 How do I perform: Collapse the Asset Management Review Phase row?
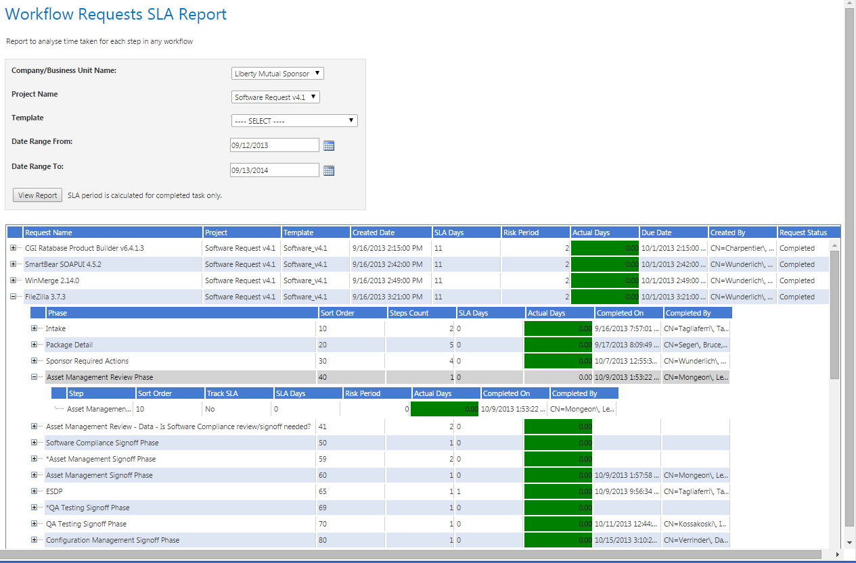(35, 377)
